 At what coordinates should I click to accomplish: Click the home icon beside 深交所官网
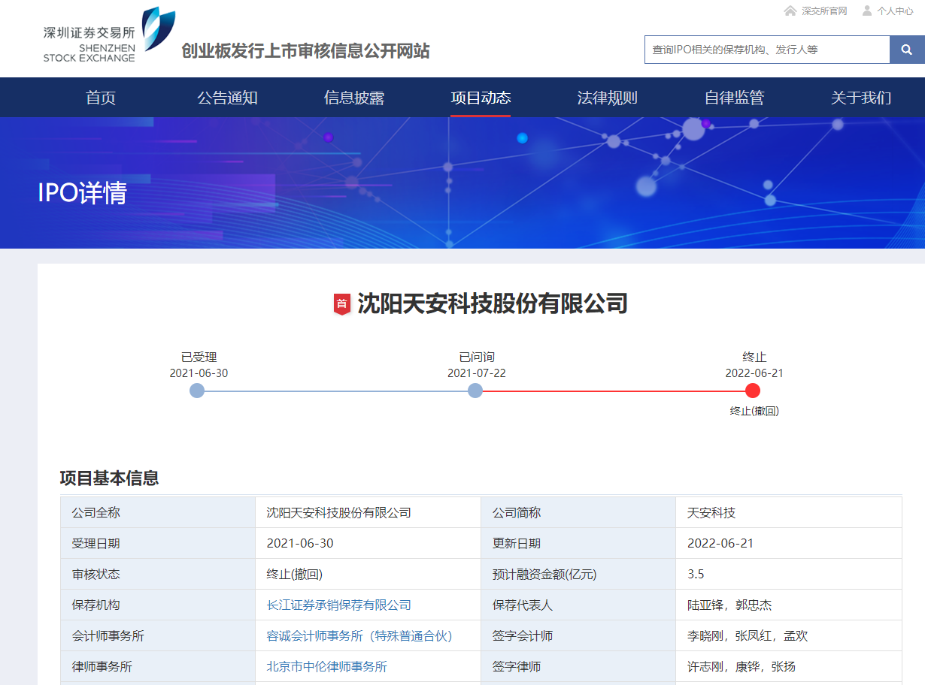click(x=790, y=11)
